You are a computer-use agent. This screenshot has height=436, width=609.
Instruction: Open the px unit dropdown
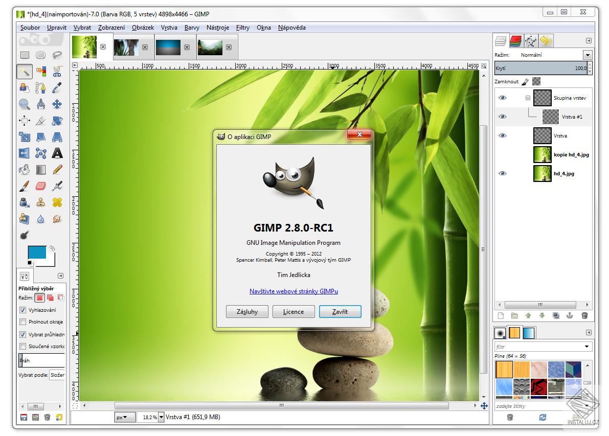[125, 418]
